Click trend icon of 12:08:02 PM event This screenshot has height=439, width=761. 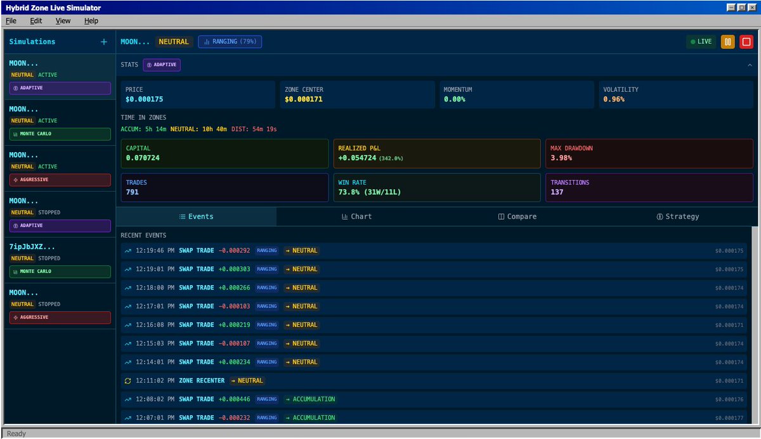[x=128, y=399]
